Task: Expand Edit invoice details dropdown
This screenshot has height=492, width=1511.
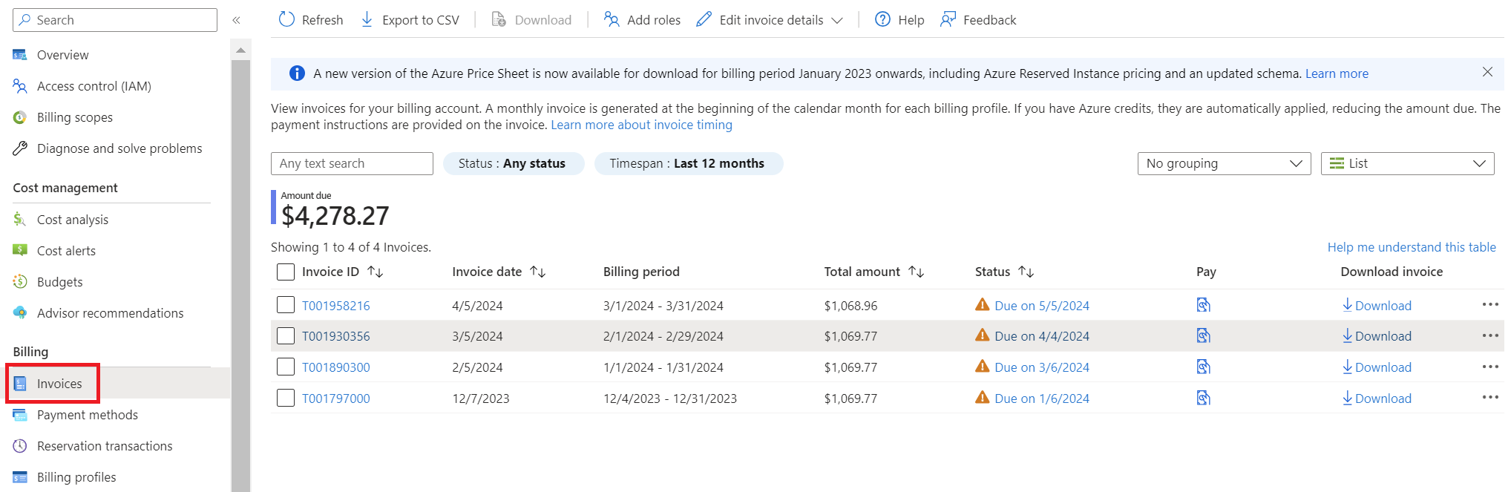Action: click(837, 20)
